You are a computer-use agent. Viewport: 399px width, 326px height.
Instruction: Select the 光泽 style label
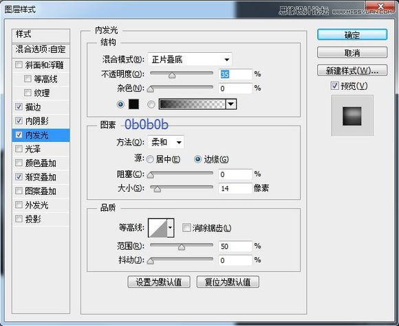(33, 149)
